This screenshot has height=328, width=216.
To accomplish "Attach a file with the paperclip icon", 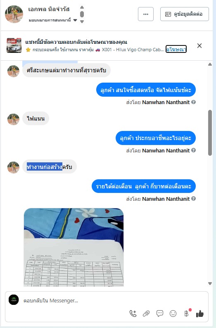I will click(146, 314).
